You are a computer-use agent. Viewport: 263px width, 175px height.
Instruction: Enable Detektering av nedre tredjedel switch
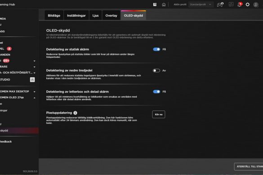pyautogui.click(x=156, y=70)
